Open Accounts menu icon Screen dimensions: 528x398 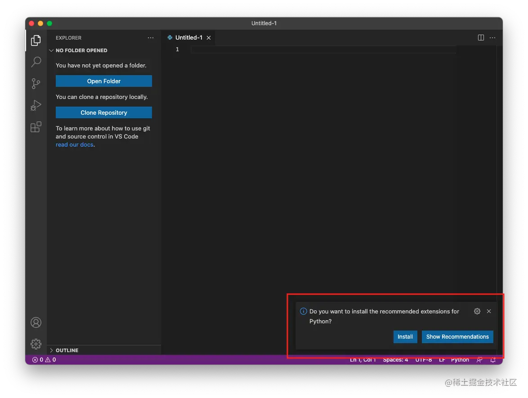tap(36, 322)
